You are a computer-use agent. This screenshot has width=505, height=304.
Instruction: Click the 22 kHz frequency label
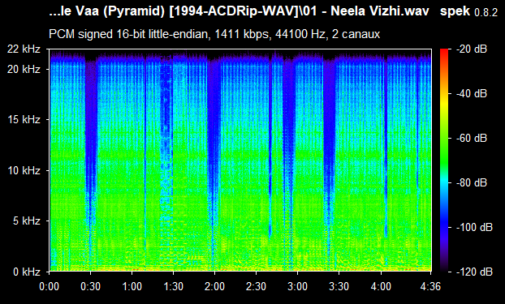[24, 49]
